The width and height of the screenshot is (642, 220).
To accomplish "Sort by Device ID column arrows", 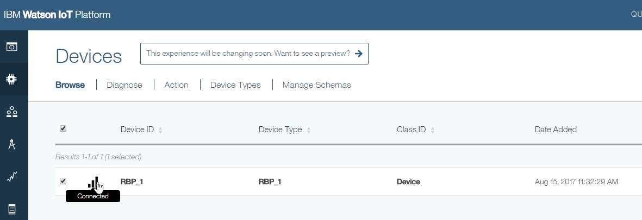I will (160, 130).
